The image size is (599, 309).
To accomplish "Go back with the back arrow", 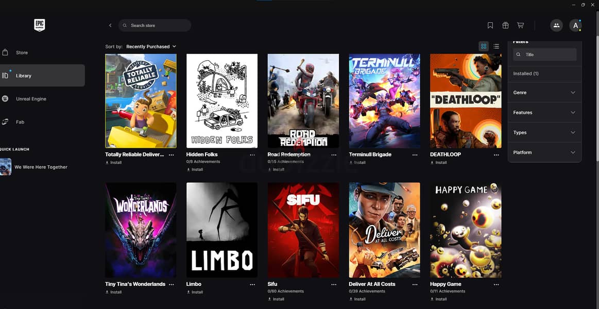I will click(110, 25).
